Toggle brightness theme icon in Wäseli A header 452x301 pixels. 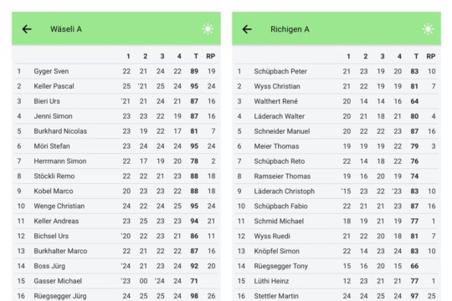click(208, 29)
